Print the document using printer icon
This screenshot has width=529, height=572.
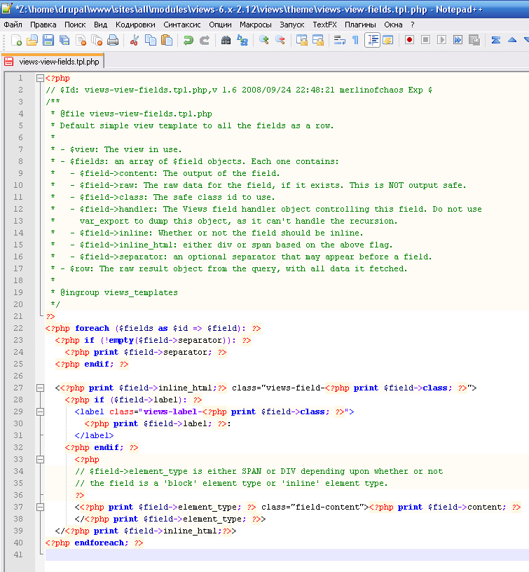(113, 40)
